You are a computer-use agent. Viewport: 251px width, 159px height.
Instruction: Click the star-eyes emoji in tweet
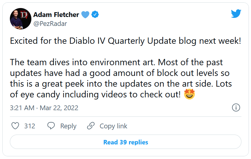tap(189, 94)
